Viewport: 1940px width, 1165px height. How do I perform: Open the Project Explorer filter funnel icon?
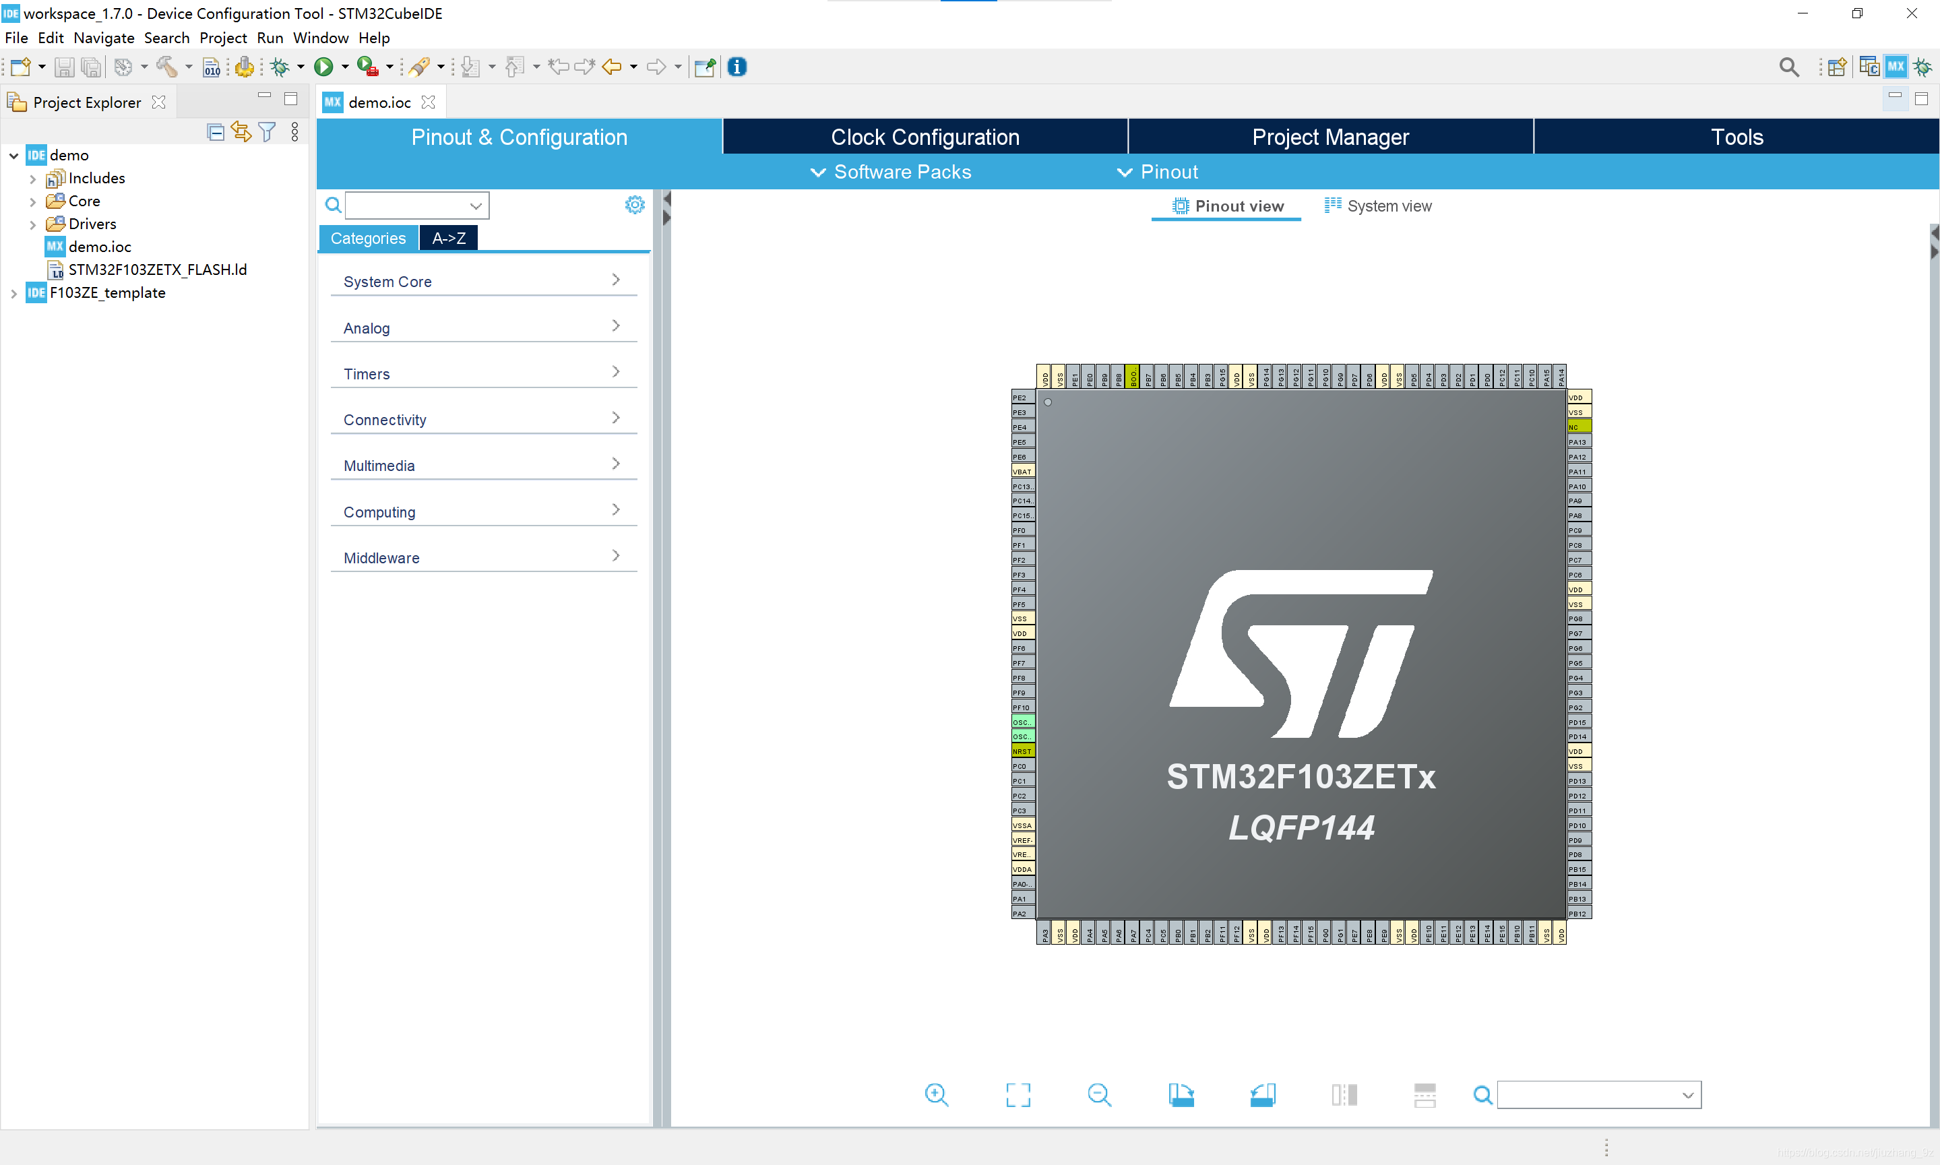267,132
